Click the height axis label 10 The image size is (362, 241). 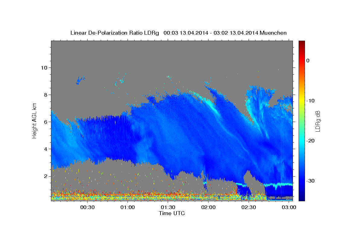pos(45,67)
